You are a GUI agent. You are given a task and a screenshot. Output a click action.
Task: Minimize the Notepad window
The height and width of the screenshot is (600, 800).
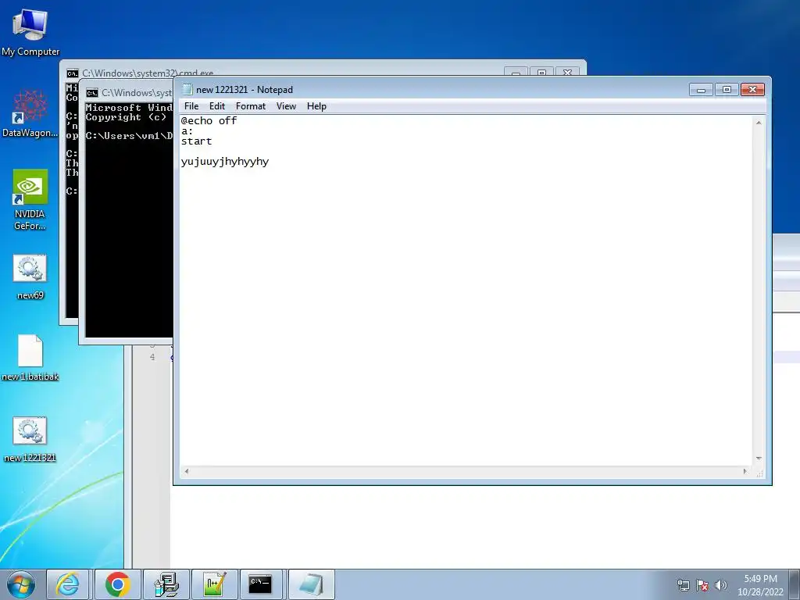701,90
